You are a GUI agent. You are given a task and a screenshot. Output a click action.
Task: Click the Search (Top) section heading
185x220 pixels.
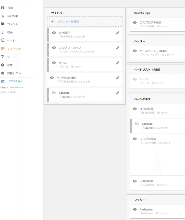pyautogui.click(x=142, y=13)
